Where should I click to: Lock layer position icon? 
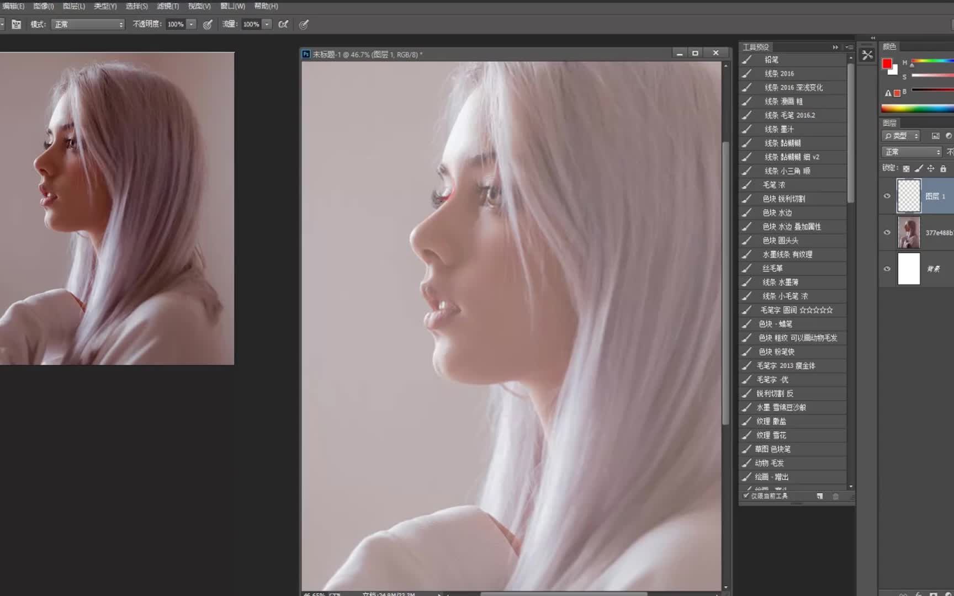click(931, 169)
